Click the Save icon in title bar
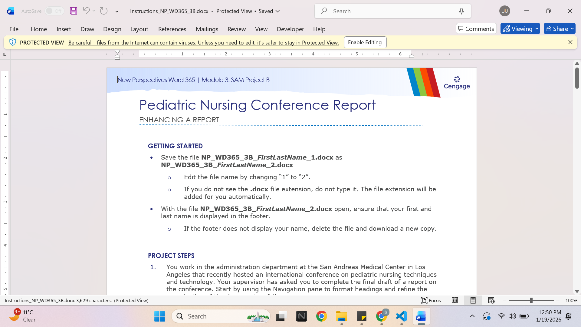Viewport: 581px width, 327px height. point(74,11)
